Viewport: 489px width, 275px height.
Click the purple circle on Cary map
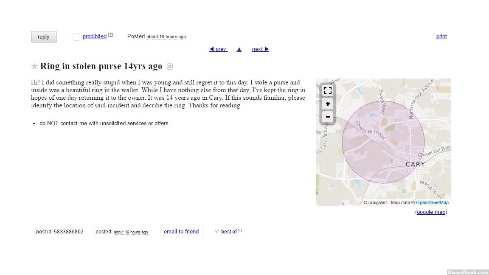[x=383, y=142]
